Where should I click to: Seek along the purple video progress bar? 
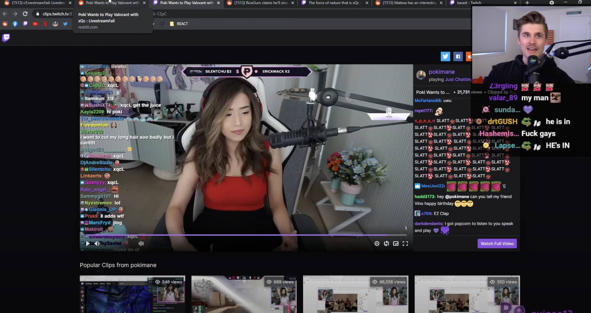(243, 235)
